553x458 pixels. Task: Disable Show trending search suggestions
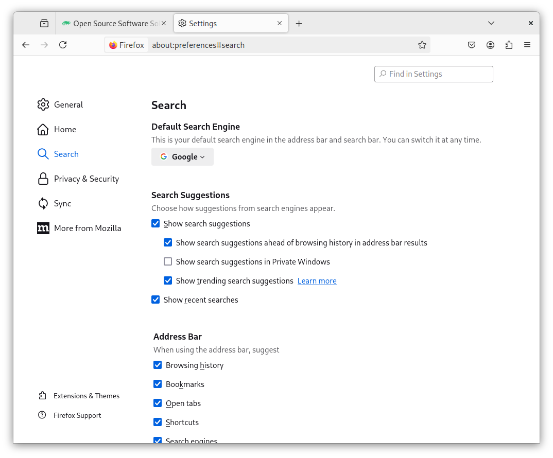[168, 280]
